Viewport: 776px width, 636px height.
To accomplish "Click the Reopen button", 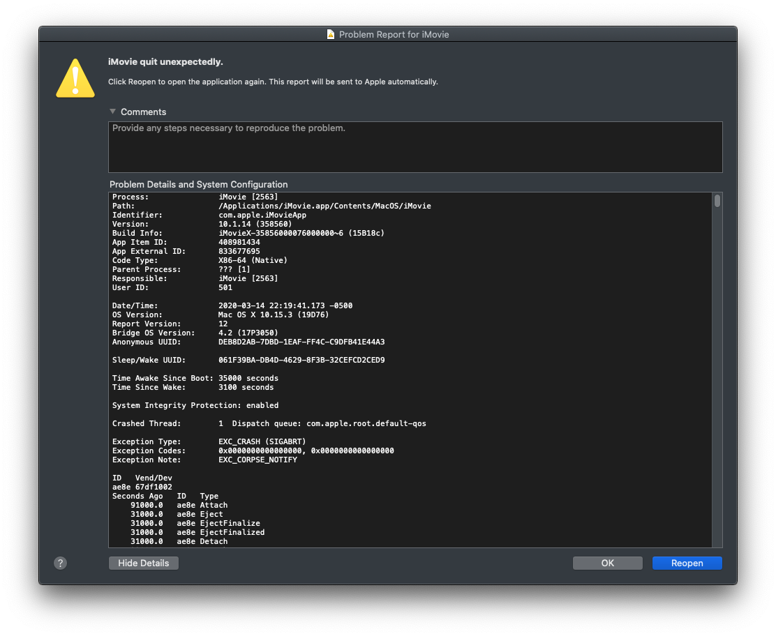I will (687, 563).
